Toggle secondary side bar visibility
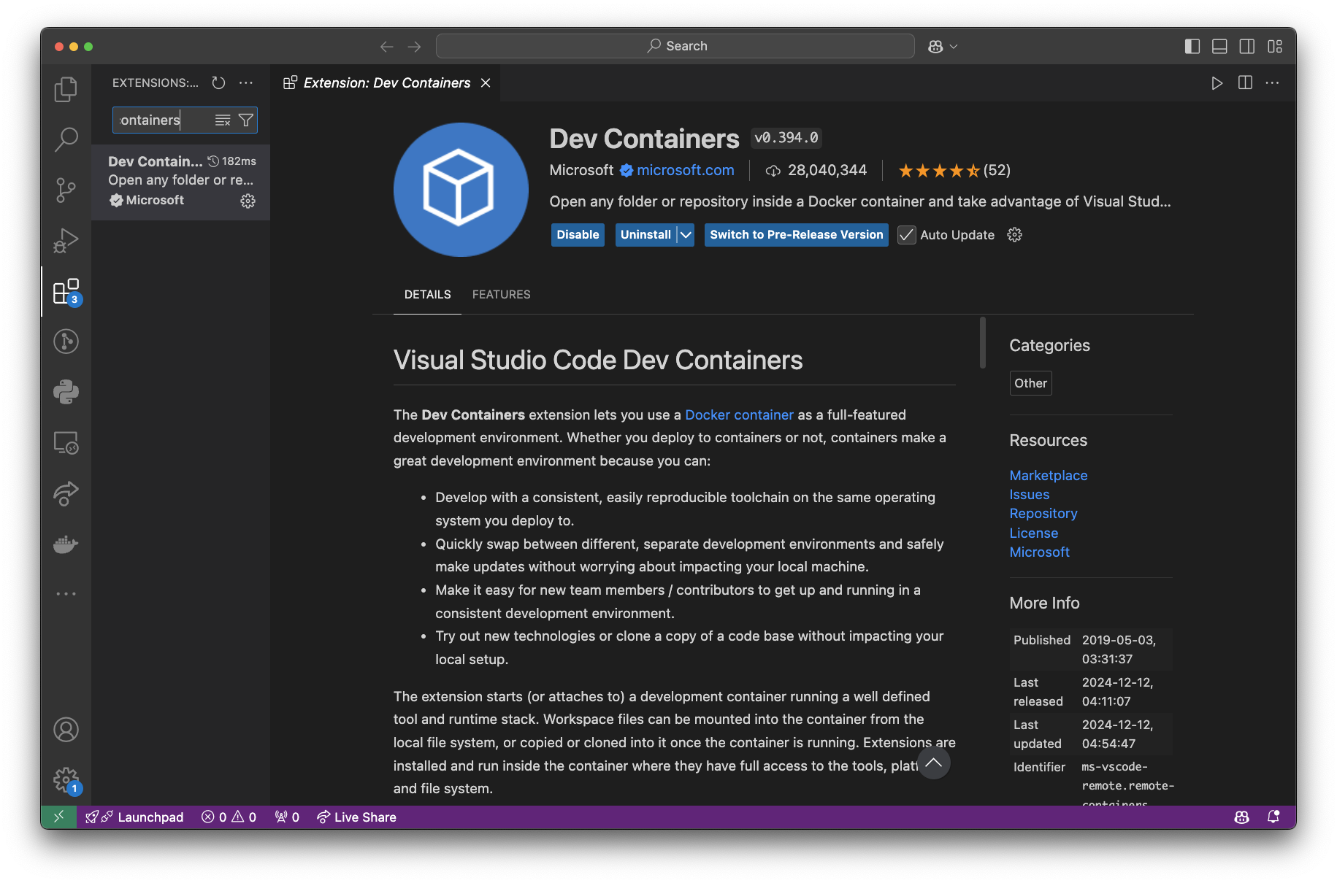 pos(1247,46)
